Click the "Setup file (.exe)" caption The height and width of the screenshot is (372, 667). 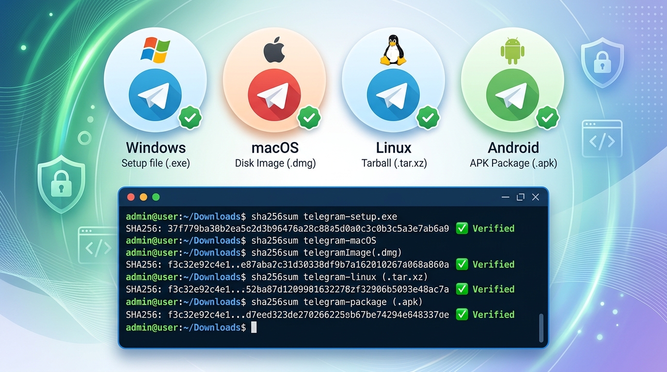point(156,163)
